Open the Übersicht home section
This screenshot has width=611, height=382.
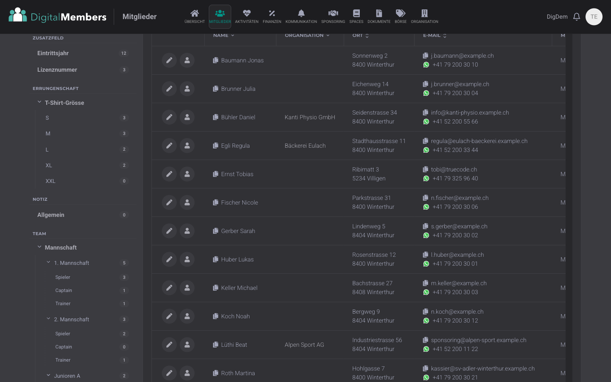(194, 17)
